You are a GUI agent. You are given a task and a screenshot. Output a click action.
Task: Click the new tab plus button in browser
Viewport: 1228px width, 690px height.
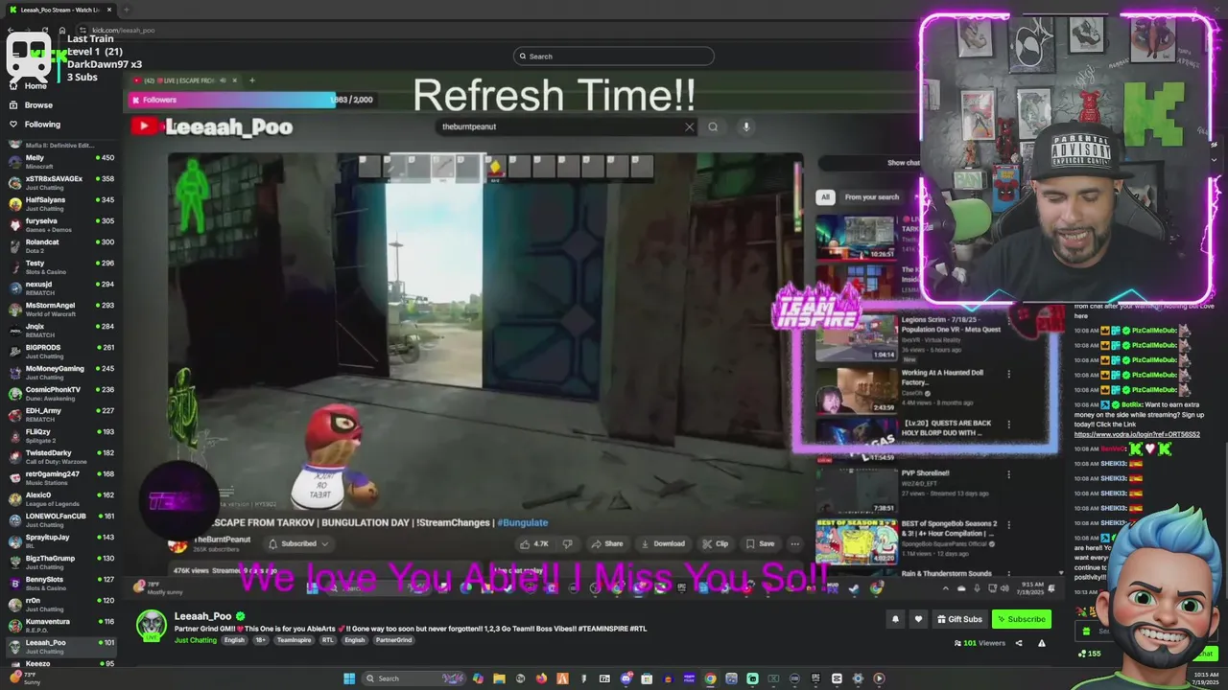(126, 10)
